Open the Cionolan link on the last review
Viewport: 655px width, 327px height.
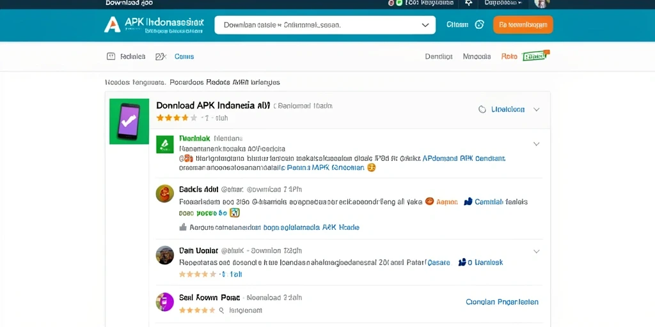(502, 302)
